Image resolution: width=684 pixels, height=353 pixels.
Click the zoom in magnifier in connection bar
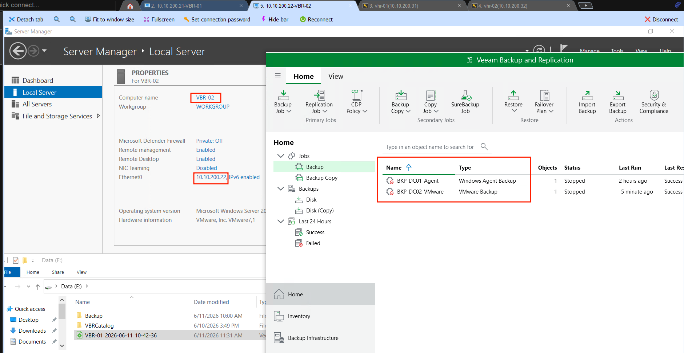(x=57, y=19)
